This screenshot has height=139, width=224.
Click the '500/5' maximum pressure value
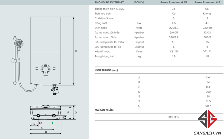(x=207, y=37)
